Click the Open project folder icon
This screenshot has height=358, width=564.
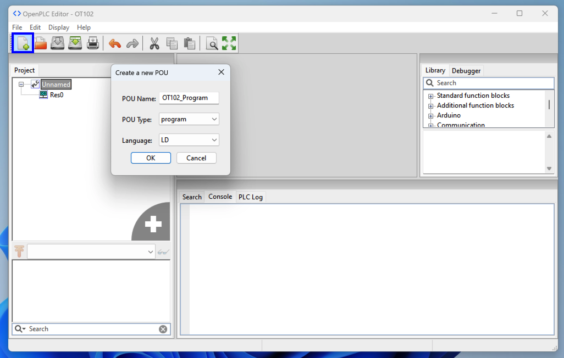pyautogui.click(x=40, y=43)
